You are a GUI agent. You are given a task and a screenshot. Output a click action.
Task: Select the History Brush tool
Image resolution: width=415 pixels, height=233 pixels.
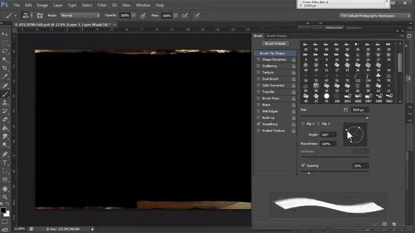click(5, 111)
